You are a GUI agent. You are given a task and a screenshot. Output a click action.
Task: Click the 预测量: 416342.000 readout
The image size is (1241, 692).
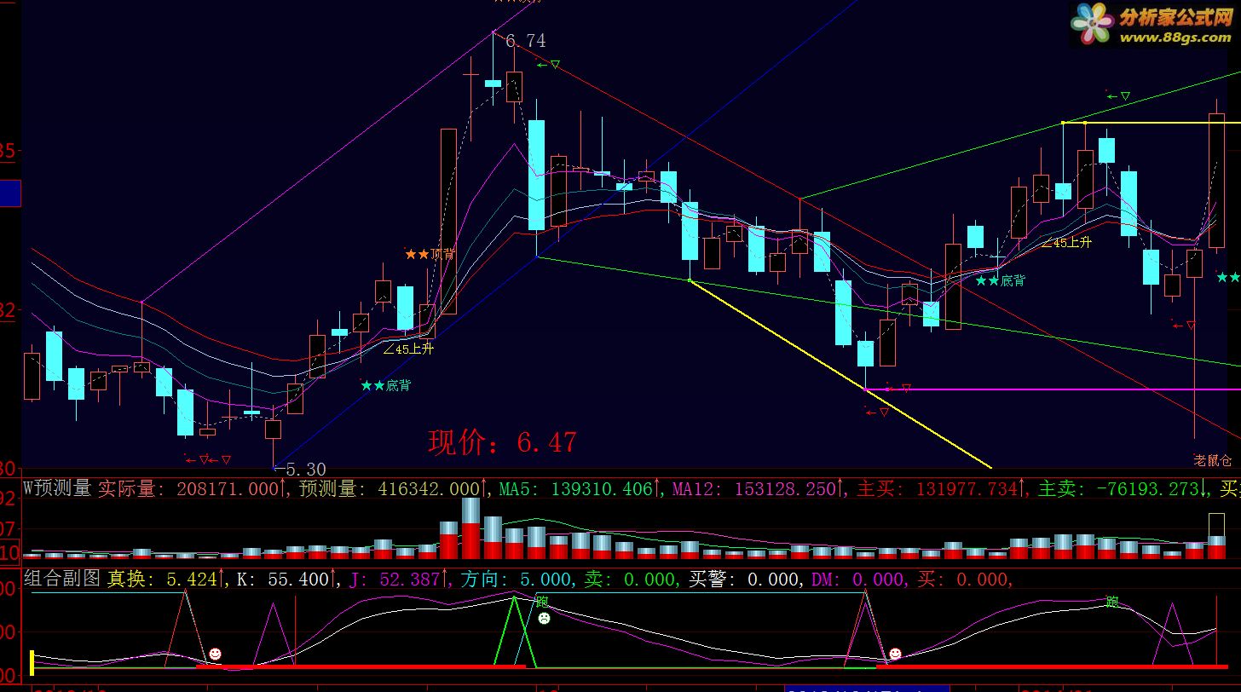point(393,488)
